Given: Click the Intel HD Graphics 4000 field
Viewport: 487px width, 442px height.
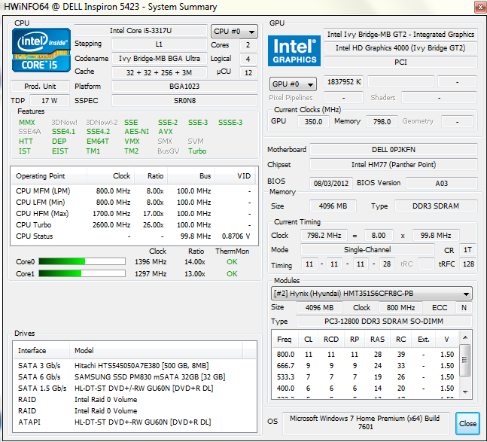Looking at the screenshot, I should (400, 48).
